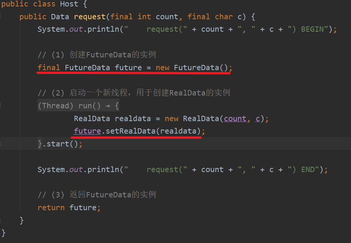This screenshot has height=243, width=351.
Task: Expand the folded (Thread) run() lambda block
Action: pyautogui.click(x=78, y=106)
